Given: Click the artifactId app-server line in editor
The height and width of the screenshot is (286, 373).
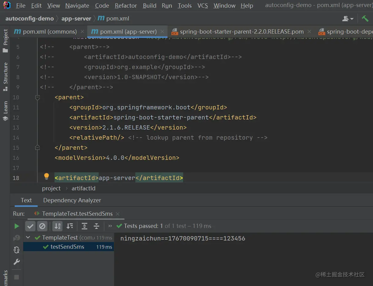Looking at the screenshot, I should (x=119, y=178).
